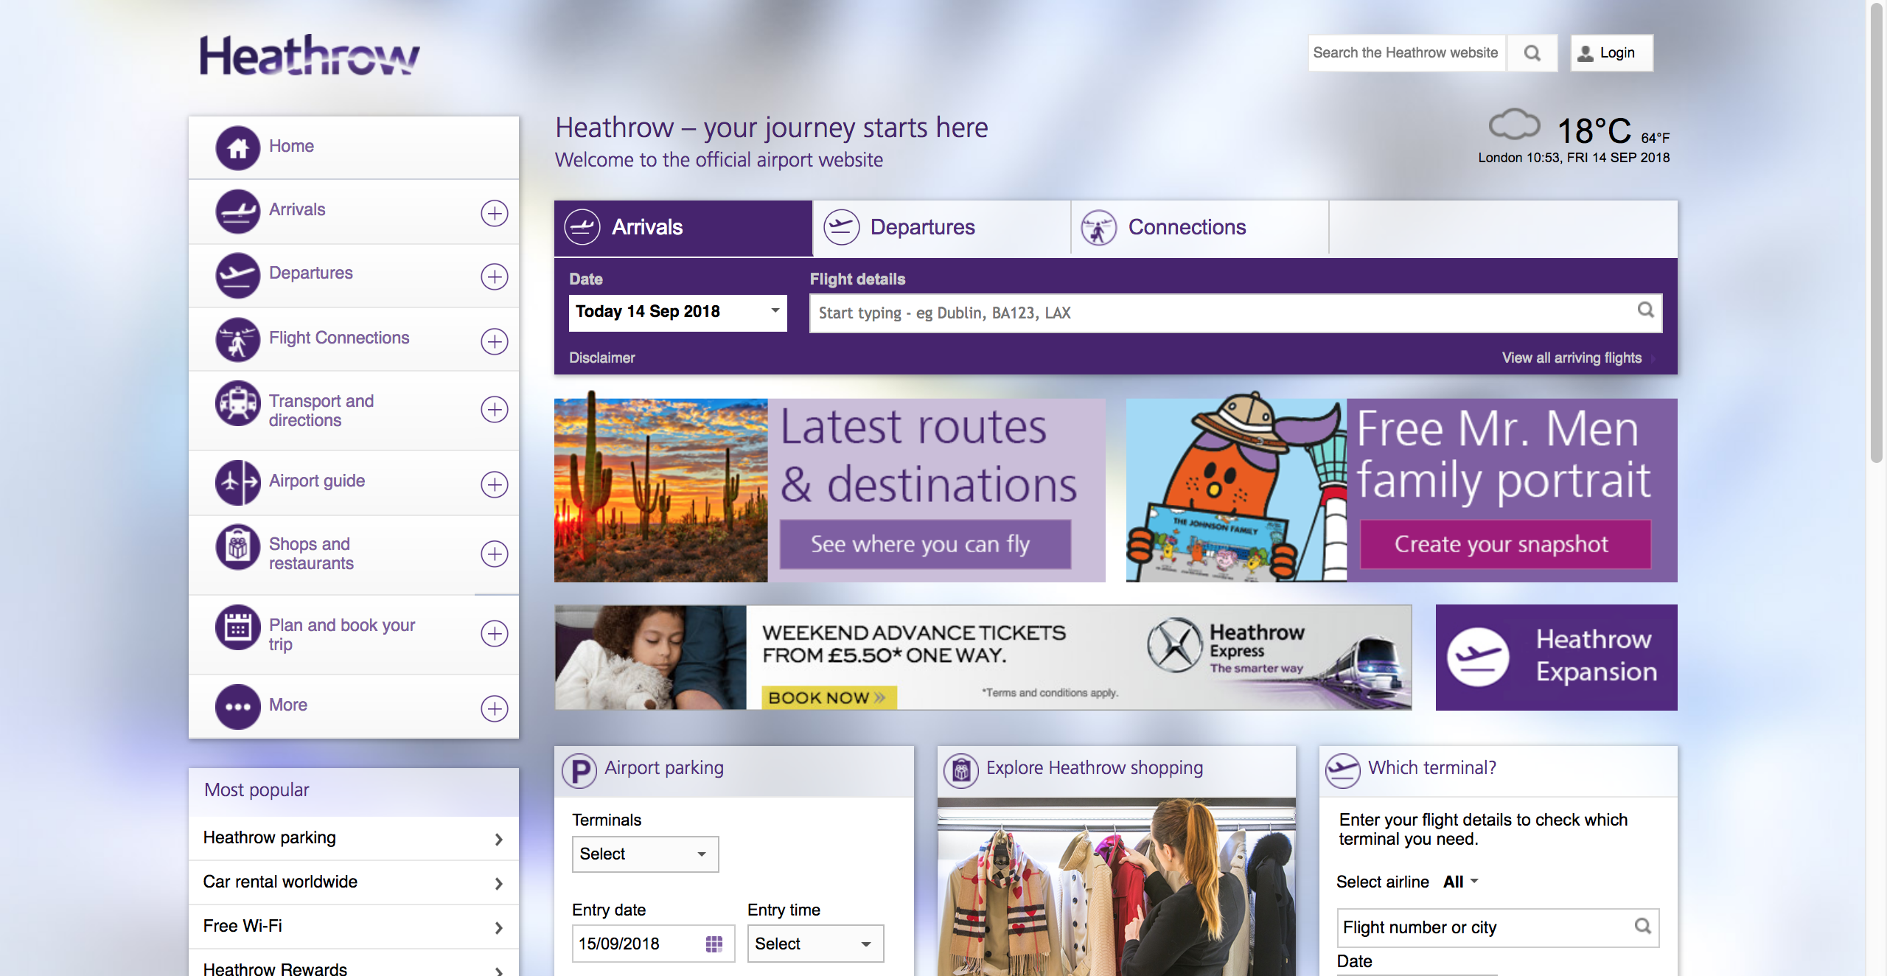Open the entry date calendar picker icon
The width and height of the screenshot is (1887, 976).
click(714, 944)
